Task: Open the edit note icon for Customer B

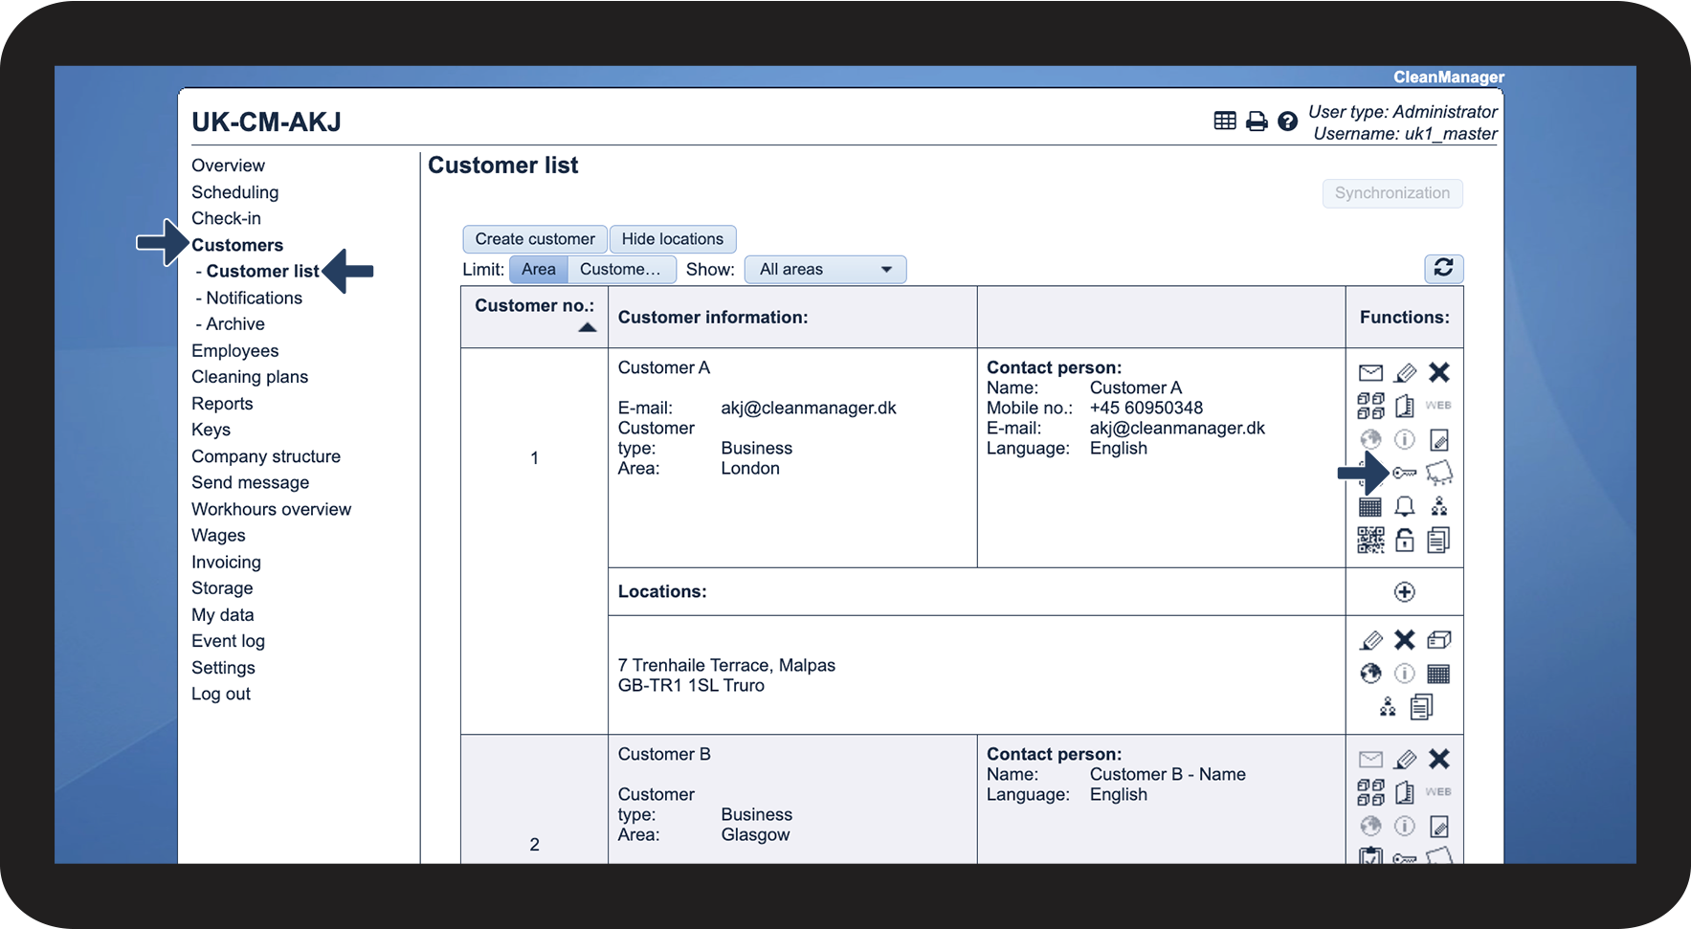Action: pos(1438,826)
